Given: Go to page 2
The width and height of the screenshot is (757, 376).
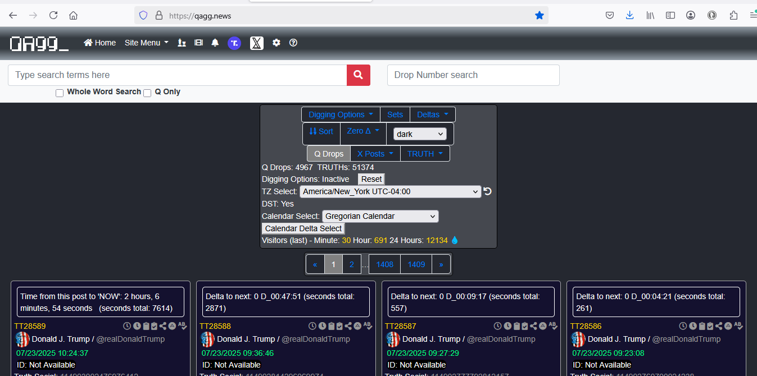Looking at the screenshot, I should 352,264.
